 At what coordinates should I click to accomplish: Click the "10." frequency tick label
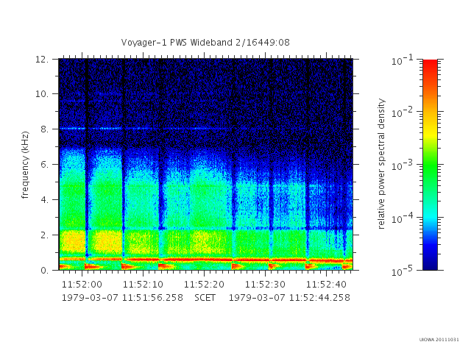click(x=42, y=94)
